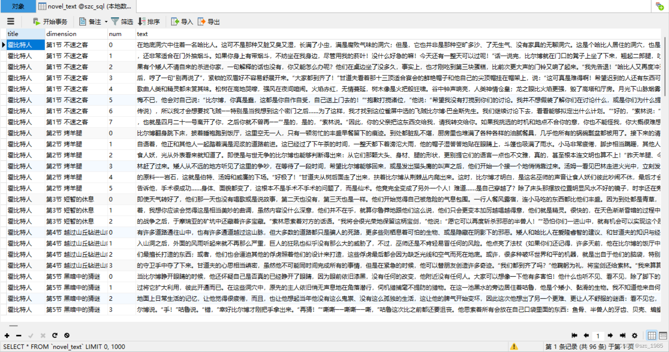Screen dimensions: 669x352
Task: Go to next page arrow
Action: (x=610, y=336)
